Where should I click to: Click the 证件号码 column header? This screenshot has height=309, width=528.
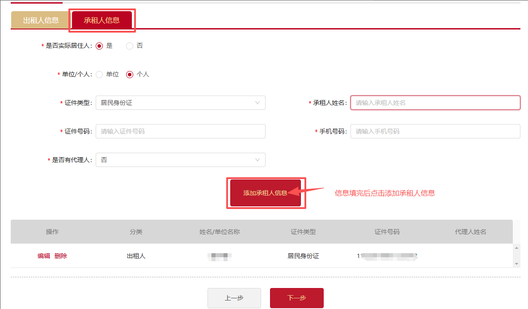pyautogui.click(x=387, y=232)
